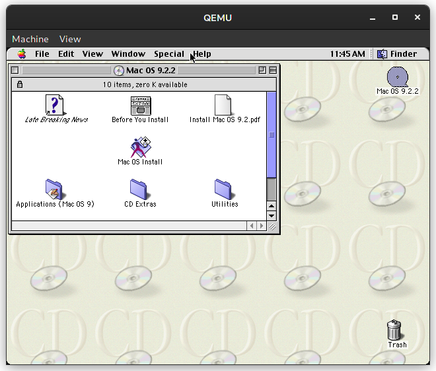Select the Mac OS Install installer icon
436x371 pixels.
[x=141, y=147]
